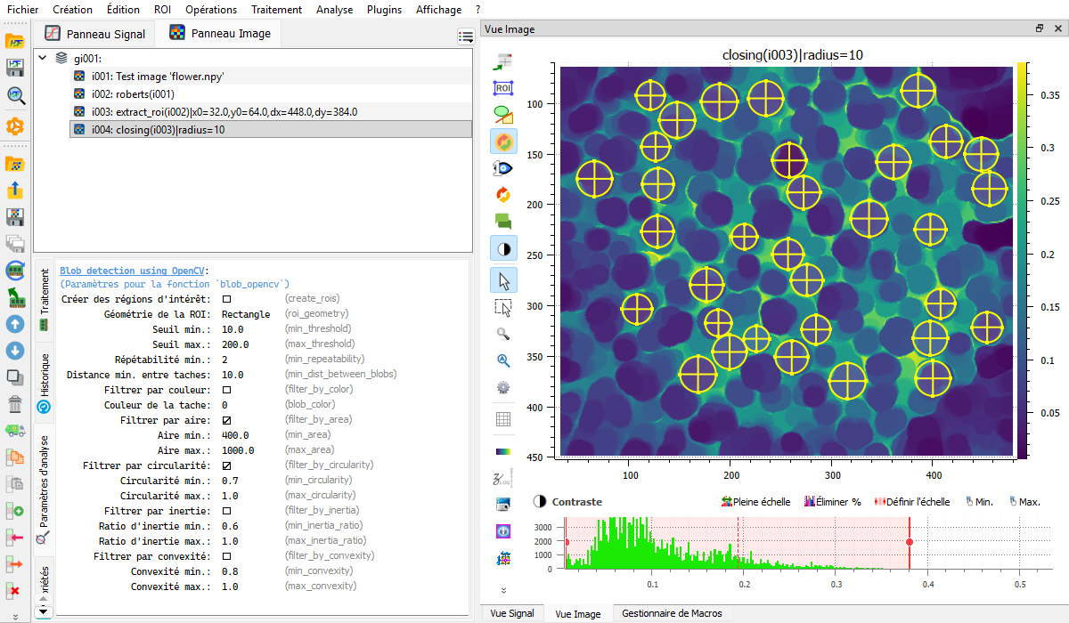Uncheck 'Filtrer par aire' checkbox

click(227, 420)
